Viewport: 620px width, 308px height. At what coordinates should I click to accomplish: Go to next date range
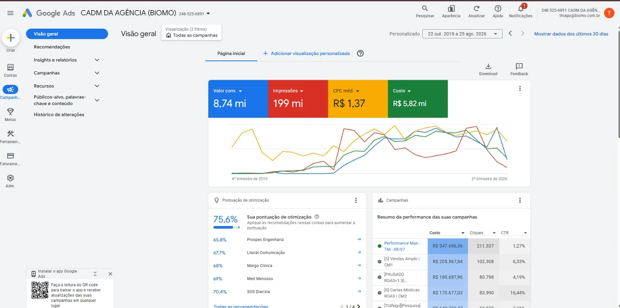pyautogui.click(x=522, y=33)
